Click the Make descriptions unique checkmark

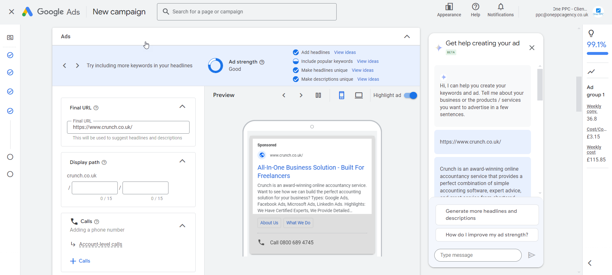[296, 79]
